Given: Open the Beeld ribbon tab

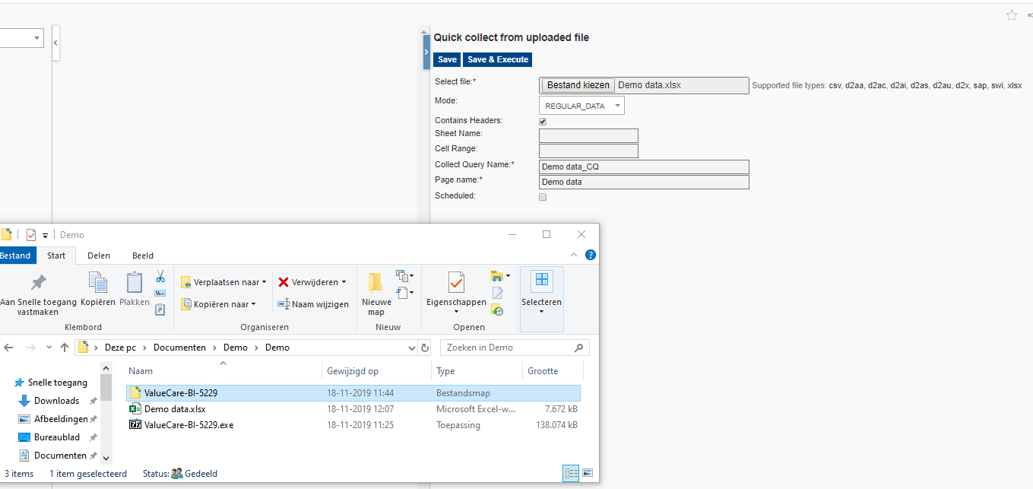Looking at the screenshot, I should coord(142,256).
